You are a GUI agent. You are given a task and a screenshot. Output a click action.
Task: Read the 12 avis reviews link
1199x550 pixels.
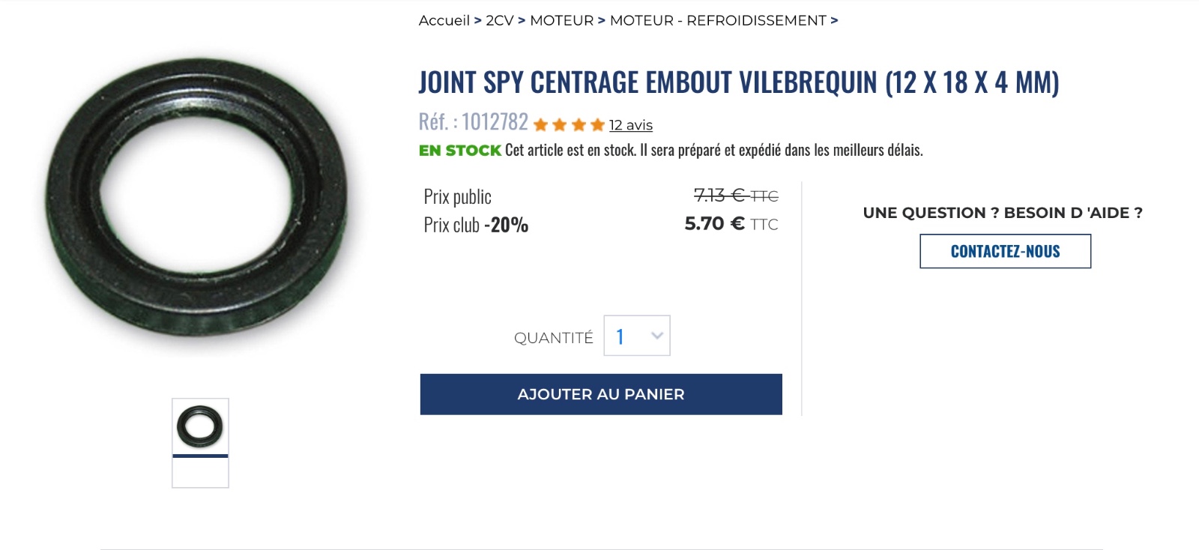click(x=630, y=125)
